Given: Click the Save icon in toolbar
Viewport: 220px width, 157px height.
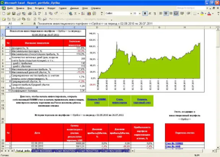Looking at the screenshot, I should click(14, 13).
